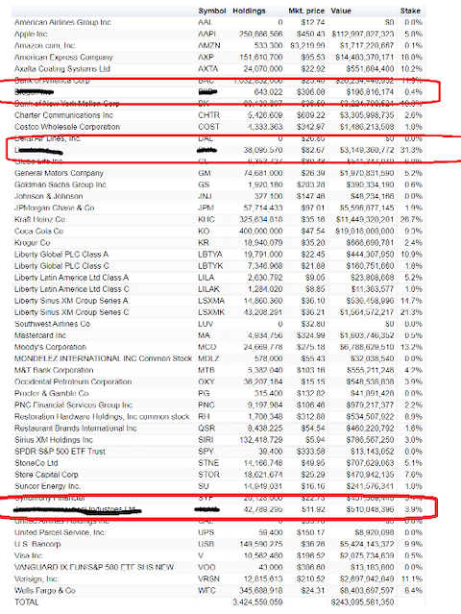Image resolution: width=461 pixels, height=614 pixels.
Task: Select Kraft Heinz Co name
Action: [39, 219]
